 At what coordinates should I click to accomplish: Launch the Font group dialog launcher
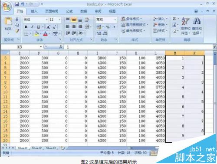60,39
